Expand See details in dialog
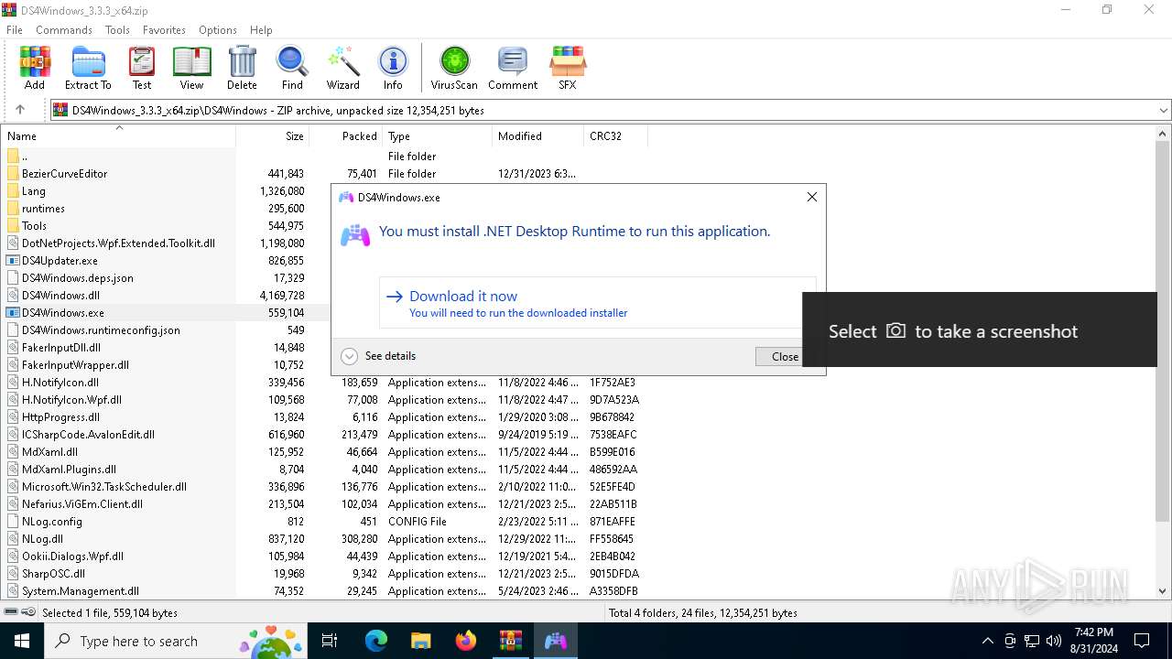 click(x=378, y=356)
